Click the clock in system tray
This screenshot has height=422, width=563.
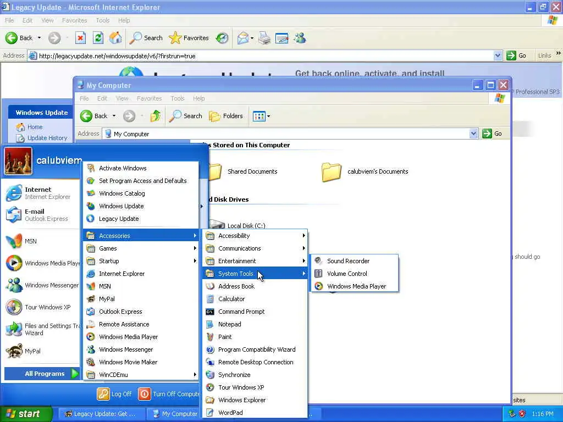[x=543, y=414]
